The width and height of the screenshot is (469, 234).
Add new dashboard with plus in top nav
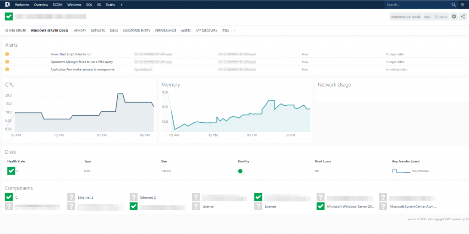pyautogui.click(x=121, y=5)
